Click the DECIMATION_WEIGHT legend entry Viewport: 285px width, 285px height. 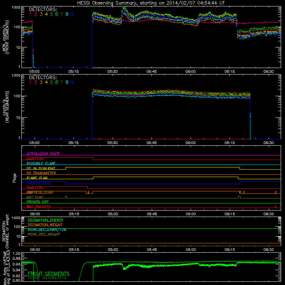click(45, 225)
